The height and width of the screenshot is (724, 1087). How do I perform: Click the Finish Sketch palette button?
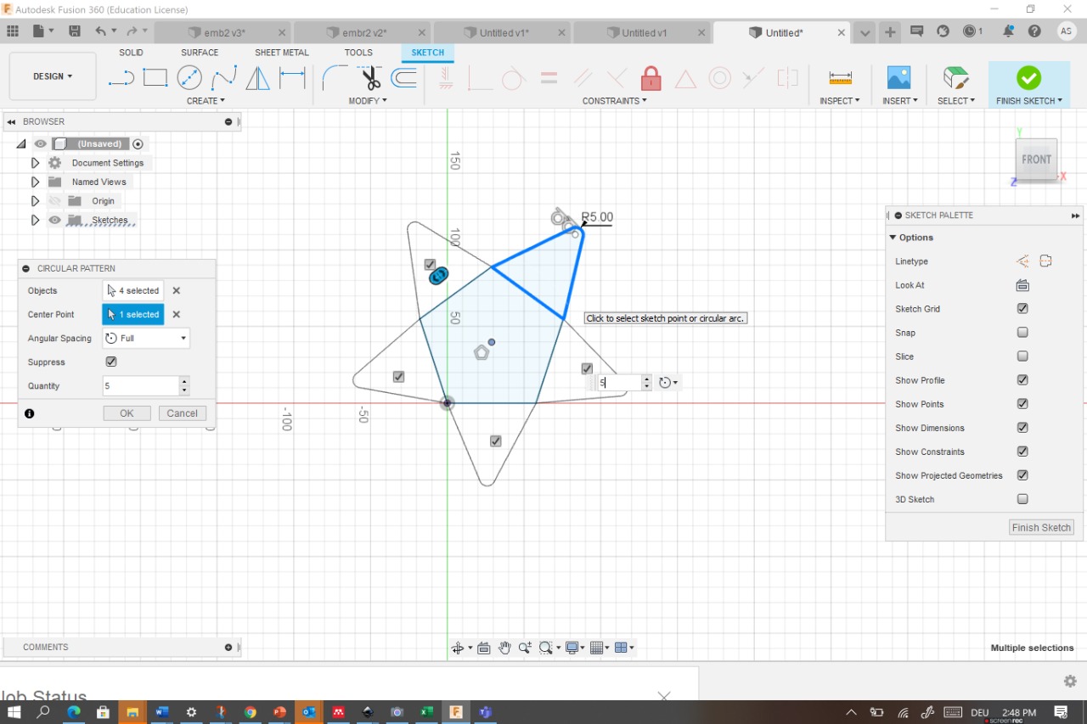coord(1041,527)
